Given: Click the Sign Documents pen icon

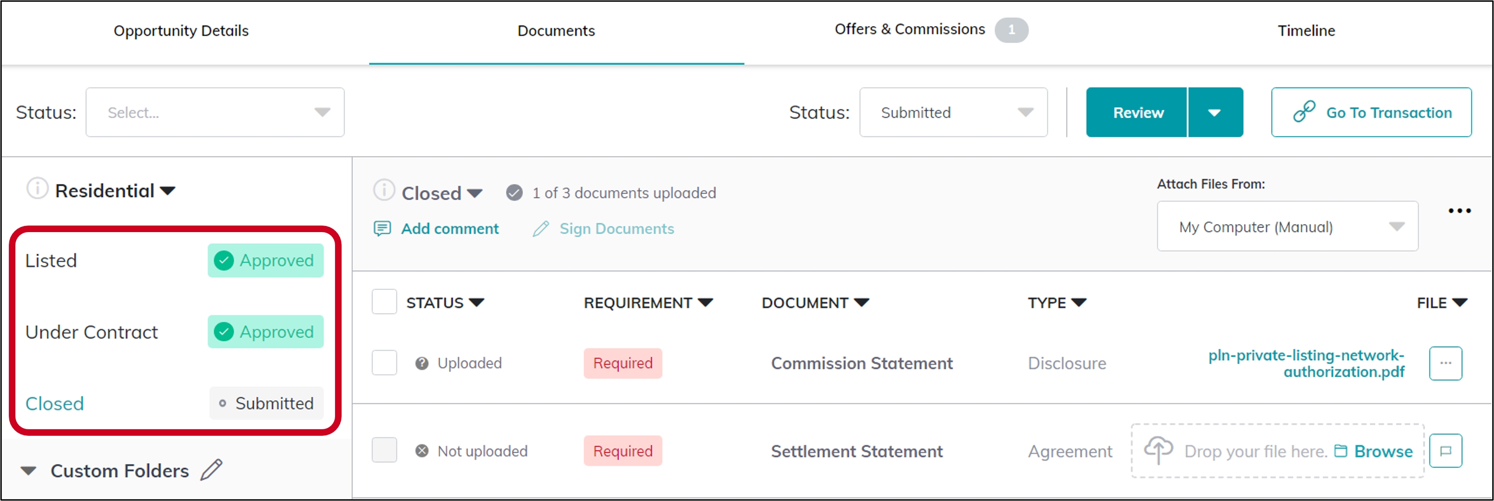Looking at the screenshot, I should [x=541, y=228].
